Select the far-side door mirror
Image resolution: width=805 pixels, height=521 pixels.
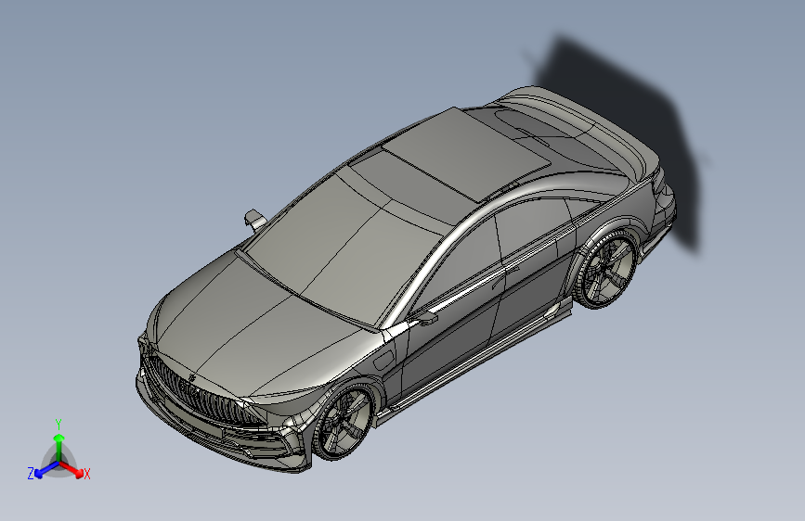255,221
